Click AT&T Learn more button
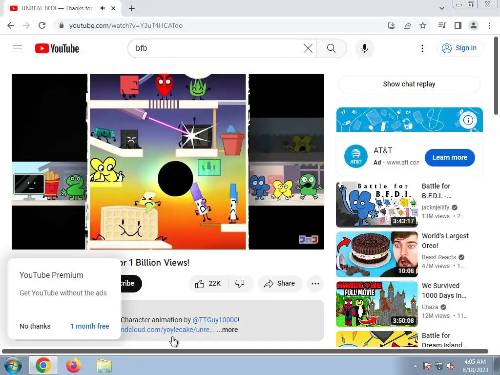This screenshot has width=500, height=375. (x=450, y=157)
